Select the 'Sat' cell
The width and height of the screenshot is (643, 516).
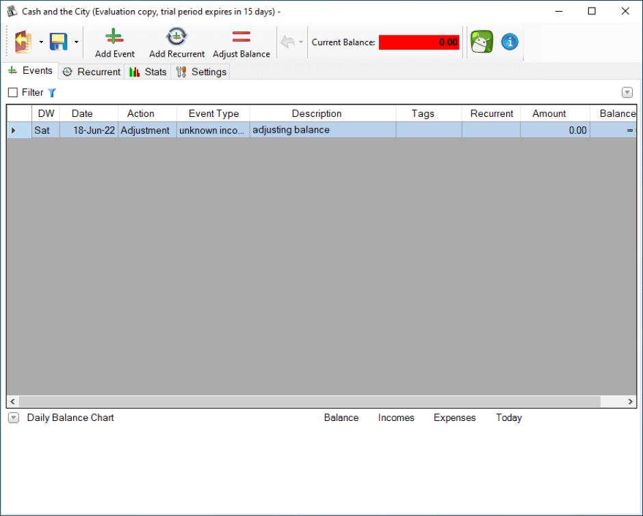(x=46, y=131)
